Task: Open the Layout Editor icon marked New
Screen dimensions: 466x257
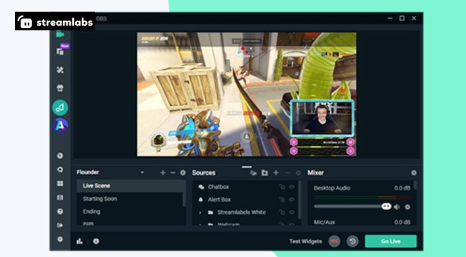Action: [x=60, y=52]
